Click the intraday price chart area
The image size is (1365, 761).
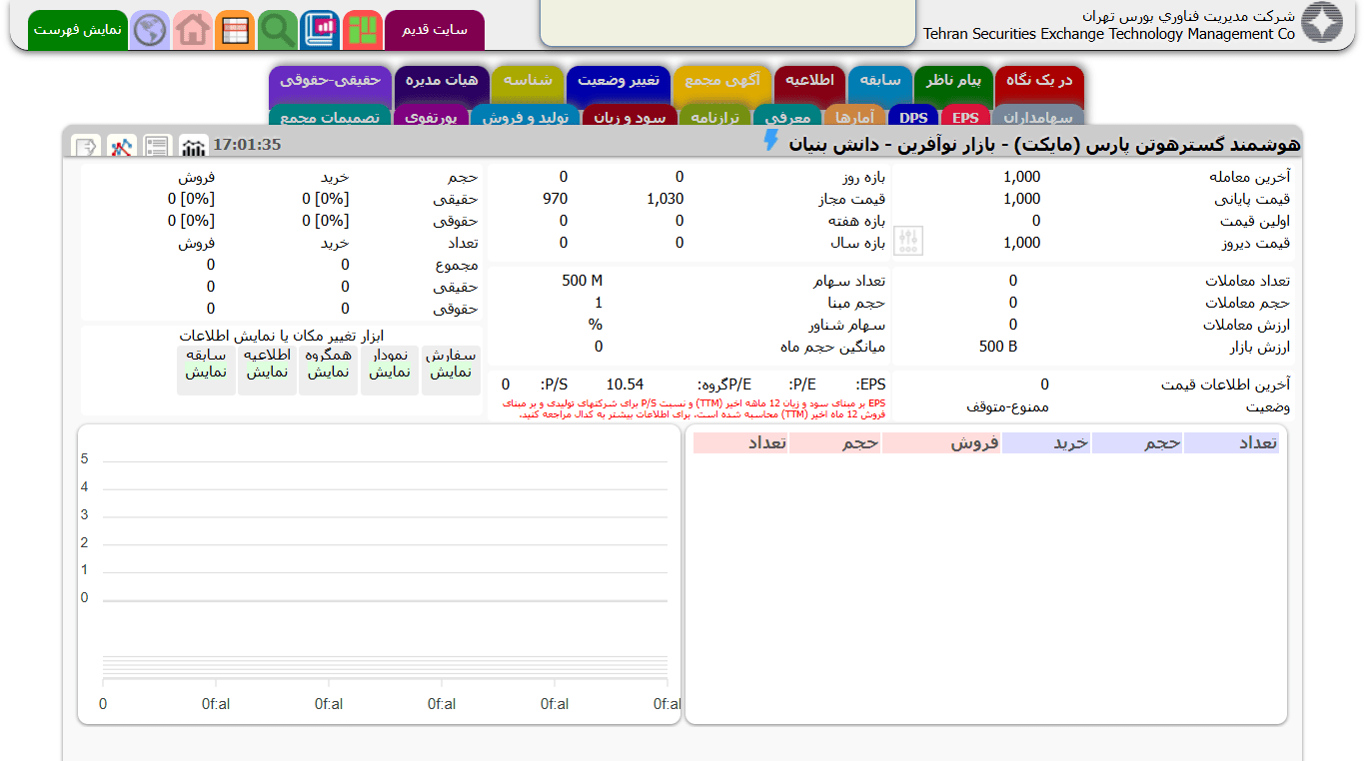tap(380, 574)
